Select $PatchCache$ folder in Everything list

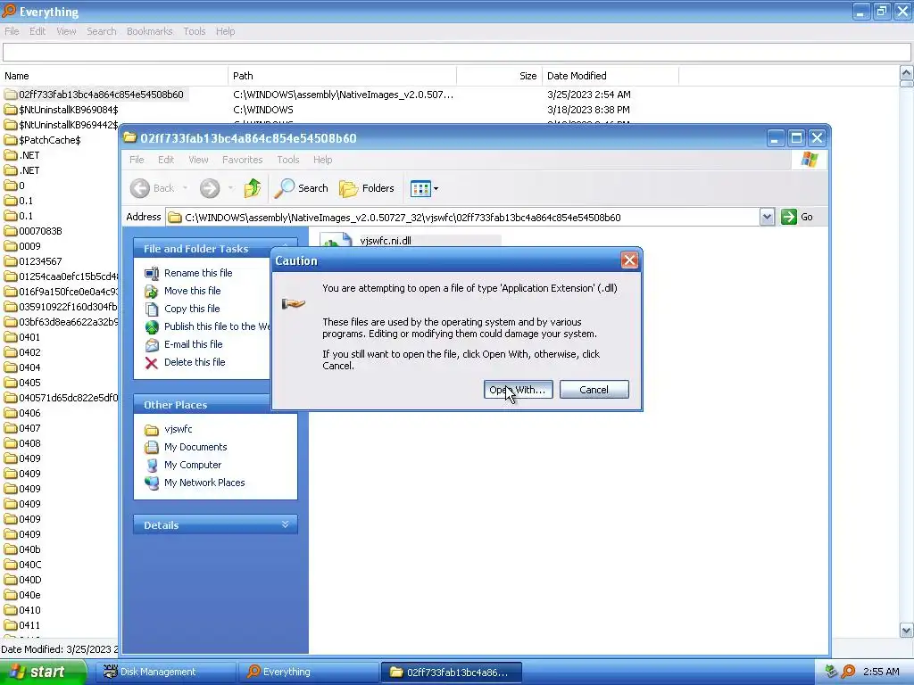point(50,140)
